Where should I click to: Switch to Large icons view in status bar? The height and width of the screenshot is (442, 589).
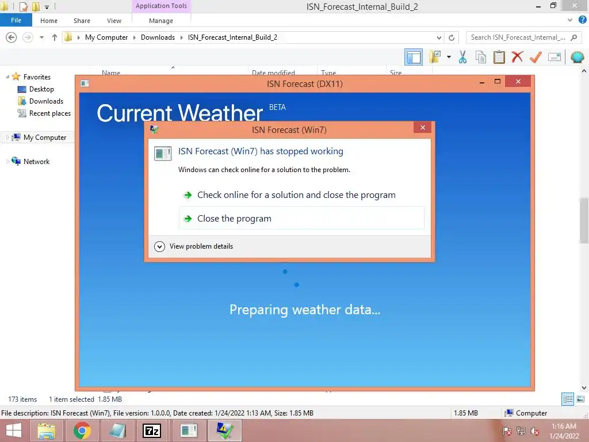click(x=580, y=399)
